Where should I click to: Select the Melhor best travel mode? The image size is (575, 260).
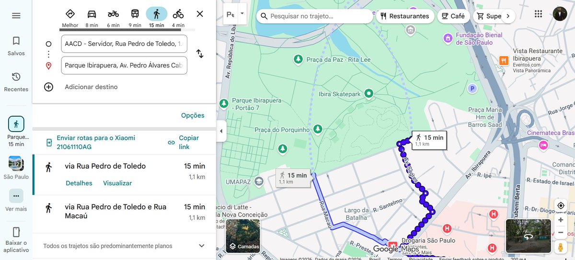click(70, 18)
